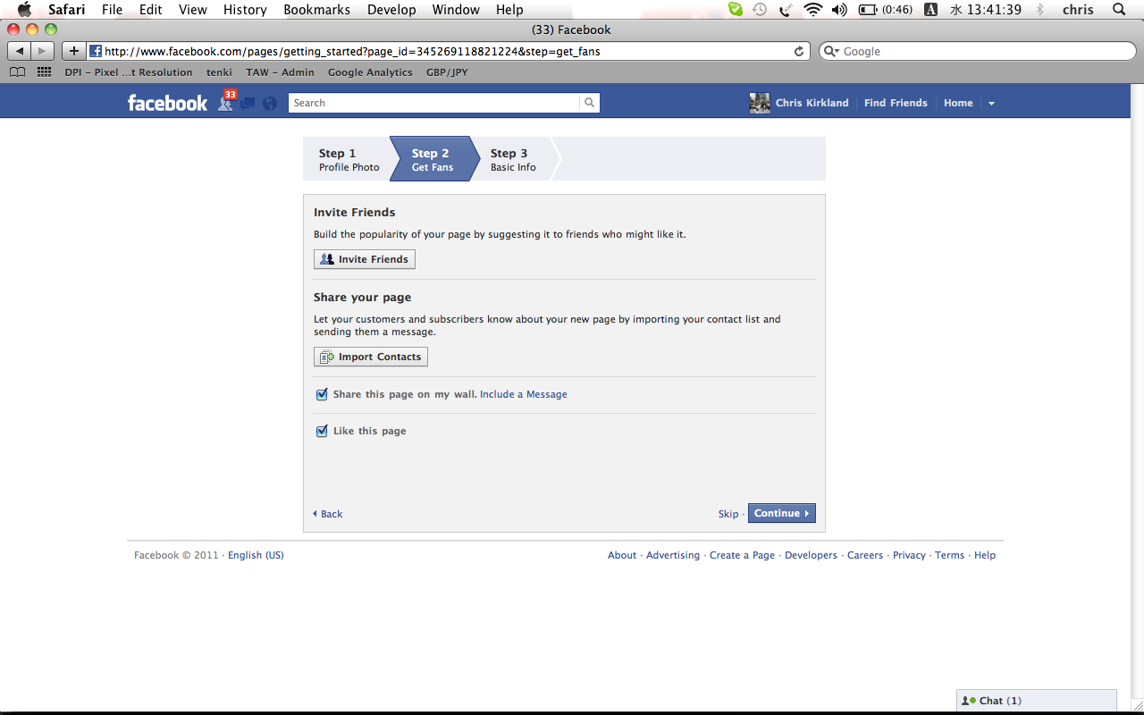Click Home in the Facebook header
The width and height of the screenshot is (1144, 715).
(958, 103)
